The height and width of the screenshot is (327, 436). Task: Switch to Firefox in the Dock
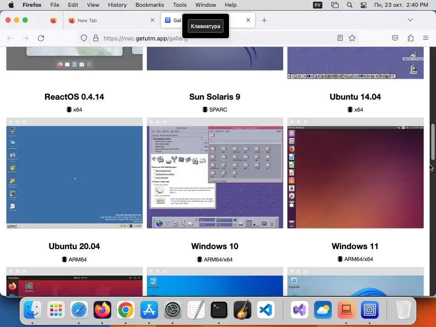(102, 310)
